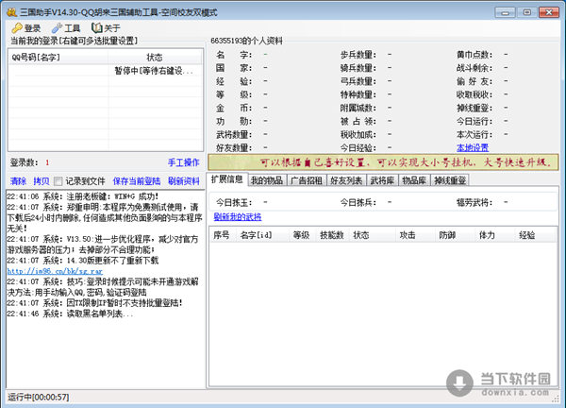Screen dimensions: 566x408
Task: Open the 登录 menu with key icon
Action: [26, 27]
